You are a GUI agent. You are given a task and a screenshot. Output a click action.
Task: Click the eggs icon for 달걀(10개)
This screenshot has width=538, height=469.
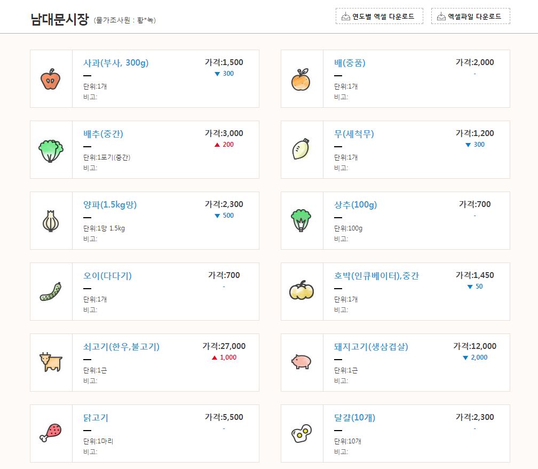(302, 433)
